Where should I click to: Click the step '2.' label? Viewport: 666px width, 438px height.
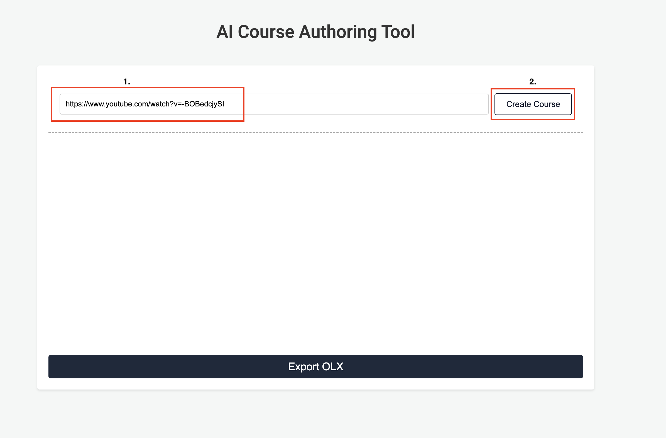point(532,81)
